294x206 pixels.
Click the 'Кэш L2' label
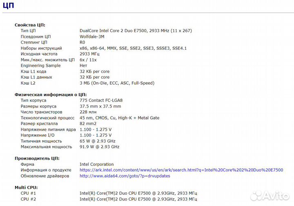(x=28, y=83)
